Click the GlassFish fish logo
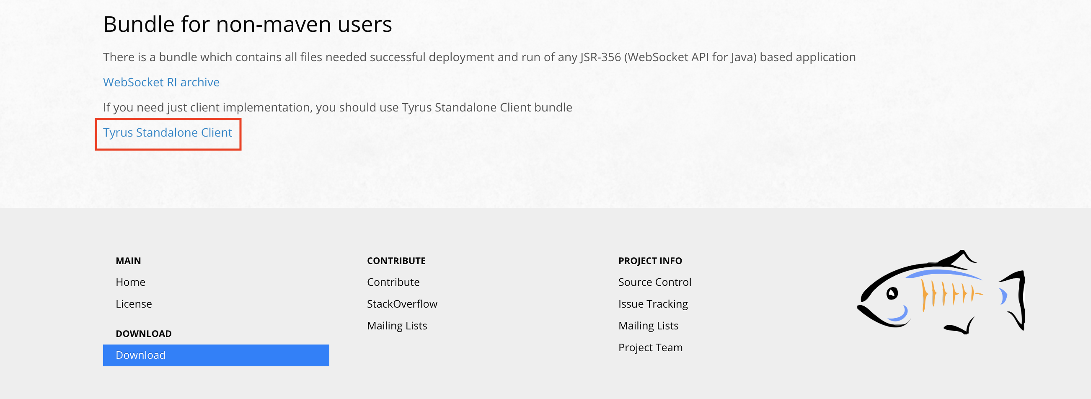The width and height of the screenshot is (1091, 399). pyautogui.click(x=941, y=291)
